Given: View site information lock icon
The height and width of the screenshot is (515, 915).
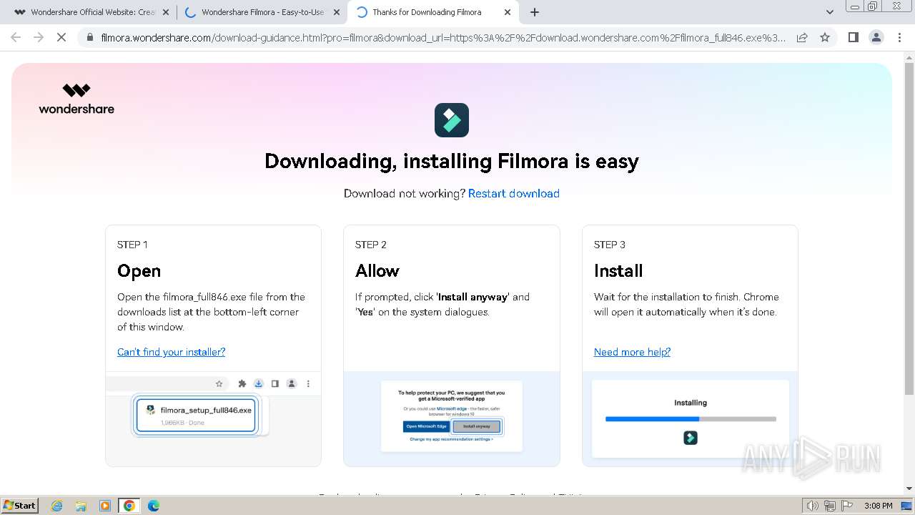Looking at the screenshot, I should 89,37.
